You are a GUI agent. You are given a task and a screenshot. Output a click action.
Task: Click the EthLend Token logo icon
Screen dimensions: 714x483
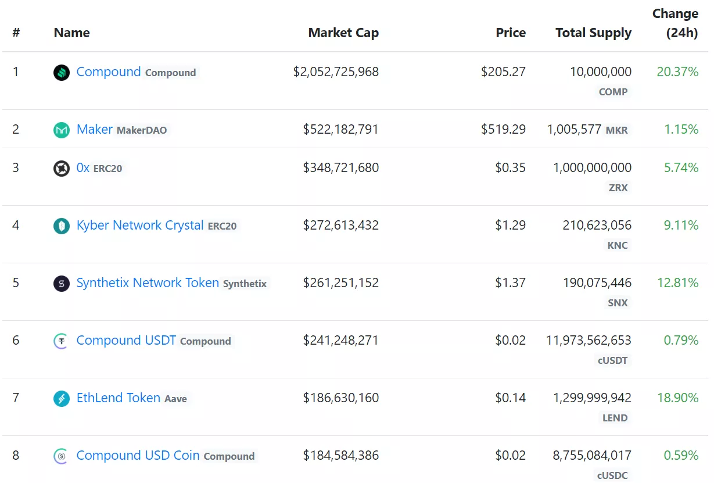(62, 399)
